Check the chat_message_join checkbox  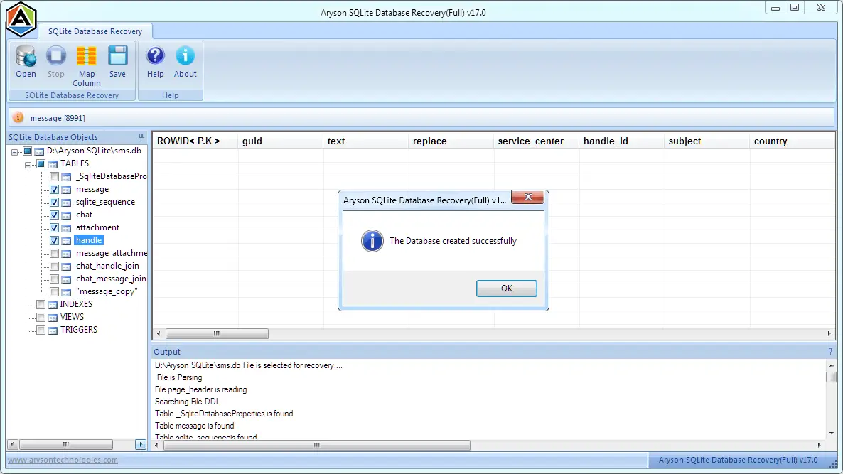tap(54, 279)
